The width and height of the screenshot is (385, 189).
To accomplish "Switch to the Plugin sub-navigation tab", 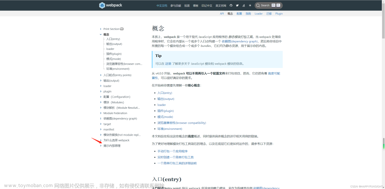I will (279, 14).
